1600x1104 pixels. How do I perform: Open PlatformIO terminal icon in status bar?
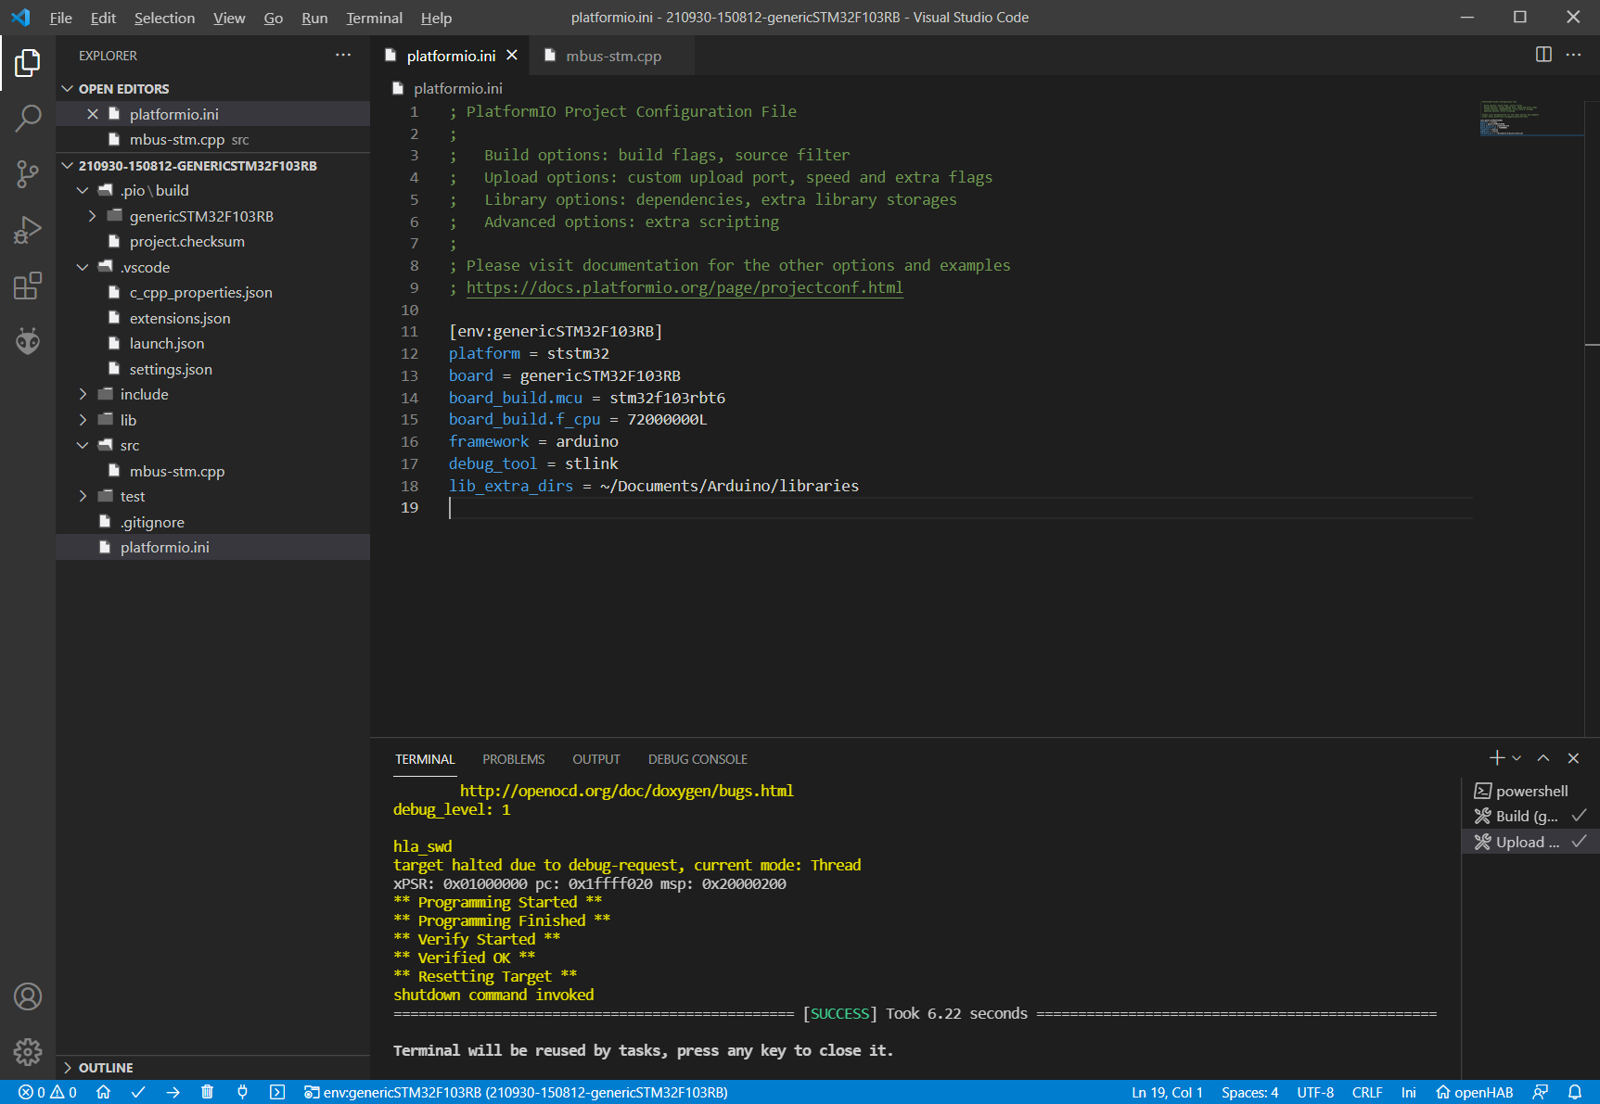click(x=276, y=1092)
